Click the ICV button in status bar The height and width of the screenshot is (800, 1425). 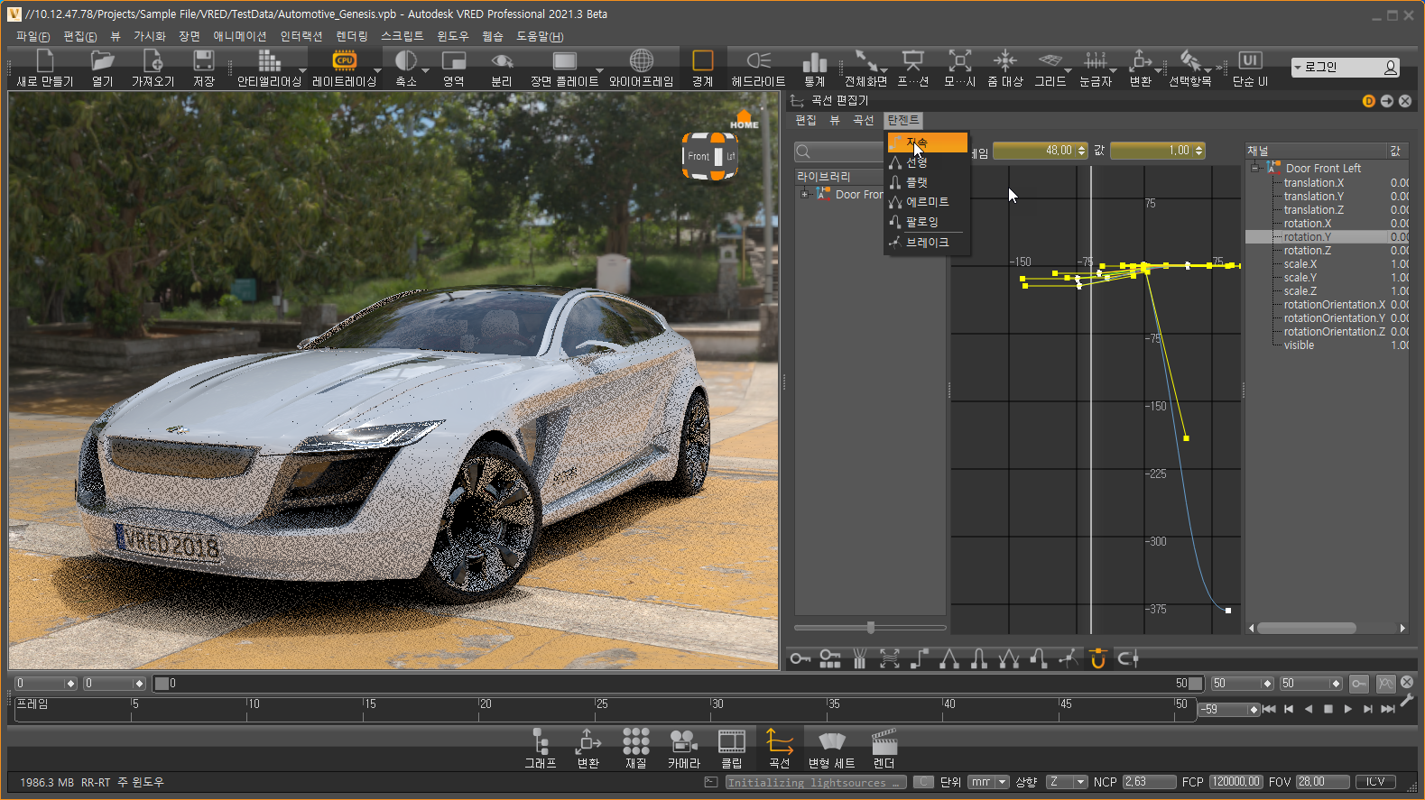(x=1374, y=782)
